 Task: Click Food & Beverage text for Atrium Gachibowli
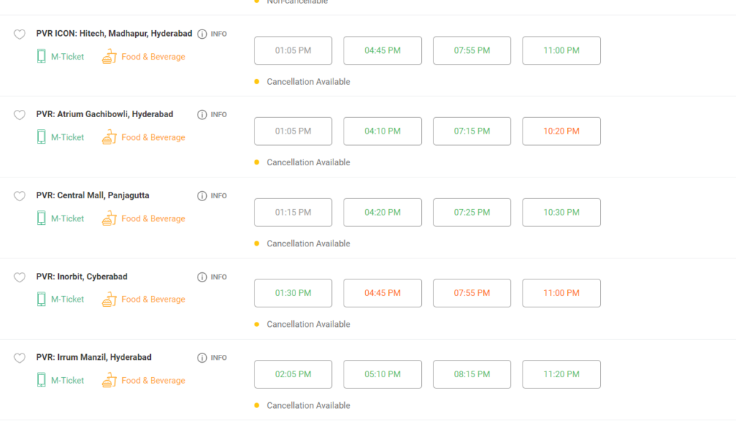[153, 137]
